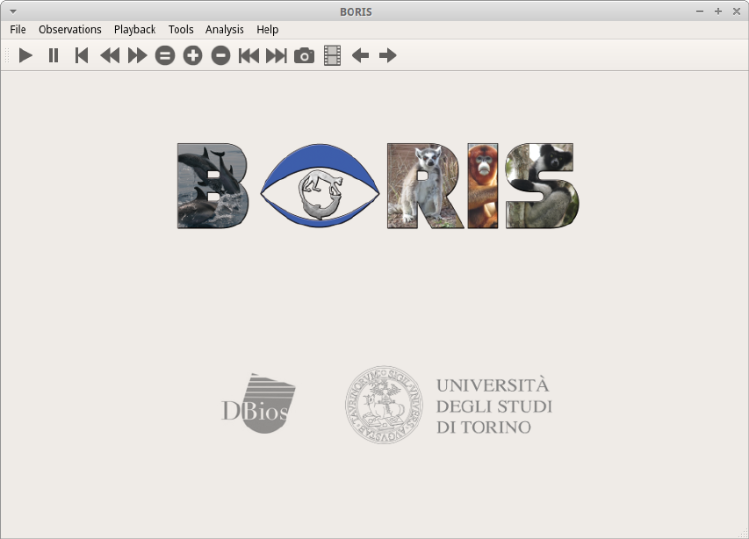This screenshot has width=749, height=539.
Task: Open the Analysis menu
Action: click(x=225, y=30)
